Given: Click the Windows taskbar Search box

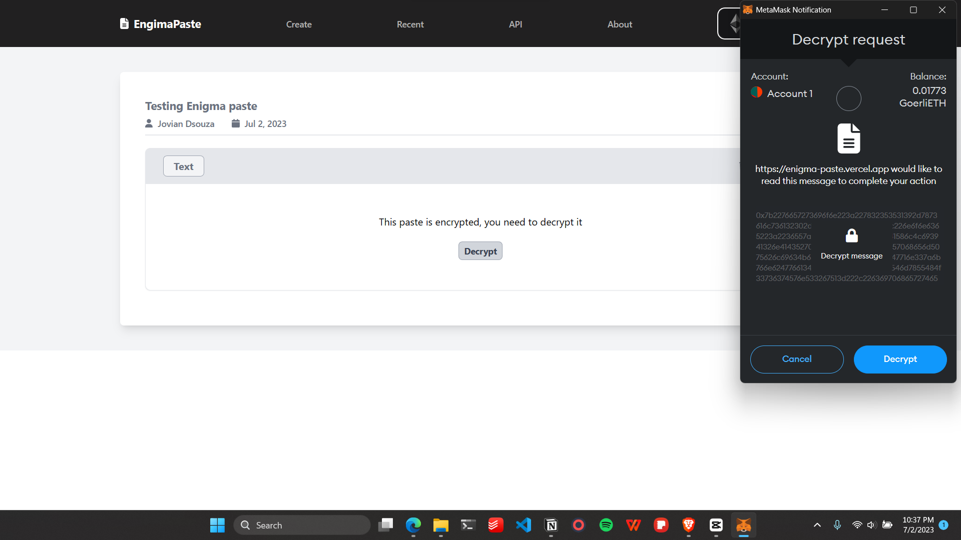Looking at the screenshot, I should (x=302, y=525).
